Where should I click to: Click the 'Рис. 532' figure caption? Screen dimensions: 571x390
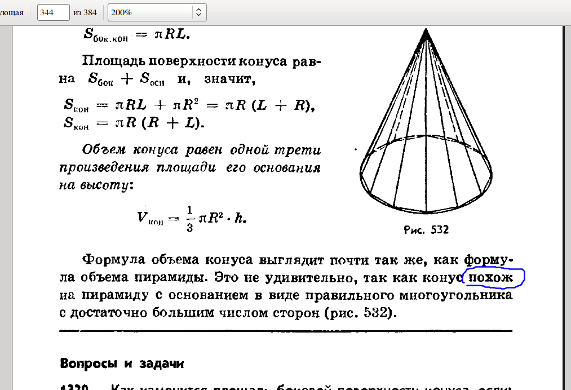coord(426,230)
